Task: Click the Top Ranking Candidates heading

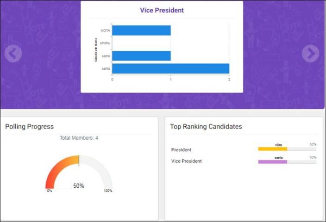Action: click(206, 126)
